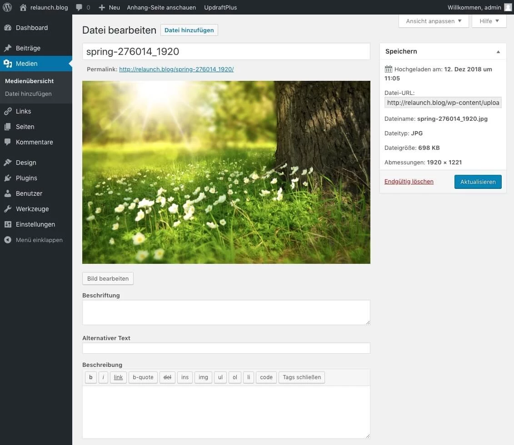Viewport: 514px width, 445px height.
Task: Select the Design paintbrush icon
Action: [8, 162]
